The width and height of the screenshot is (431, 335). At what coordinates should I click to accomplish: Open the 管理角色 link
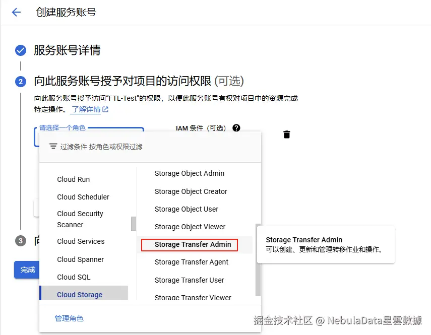(69, 318)
